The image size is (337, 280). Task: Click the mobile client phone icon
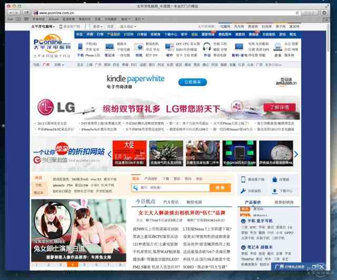click(243, 179)
